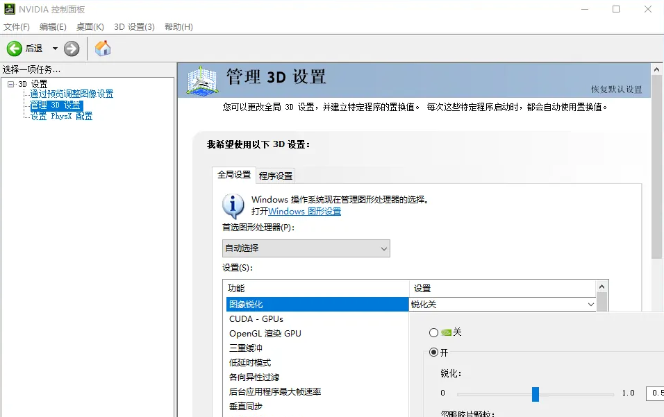
Task: Click the 管理 3D 设置 header graphic icon
Action: click(201, 80)
